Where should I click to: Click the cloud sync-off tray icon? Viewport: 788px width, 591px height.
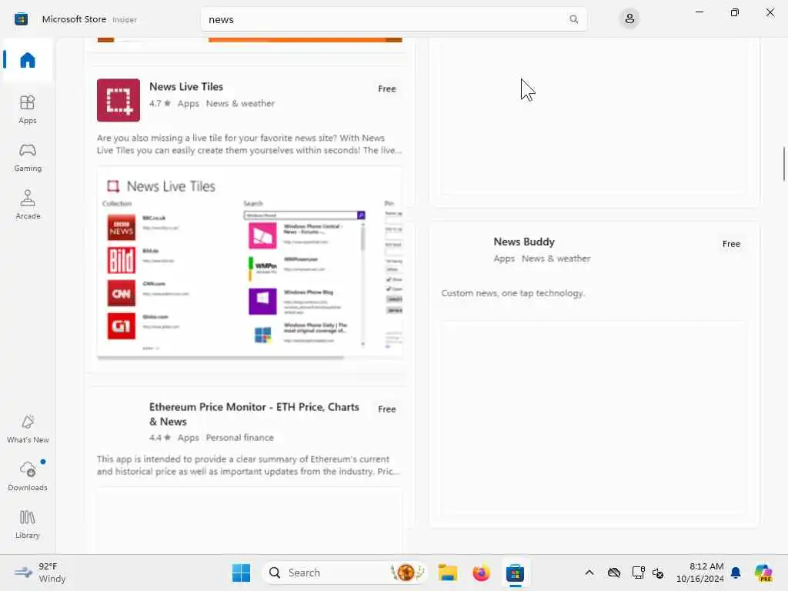[613, 573]
